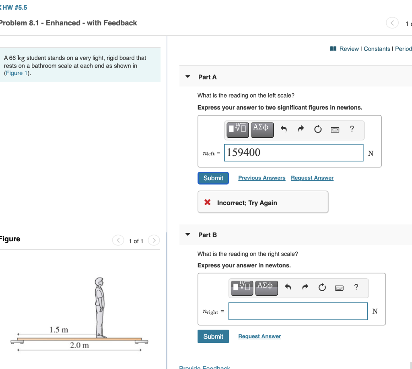
Task: Collapse the Part B section
Action: [x=187, y=235]
